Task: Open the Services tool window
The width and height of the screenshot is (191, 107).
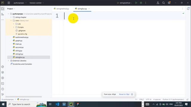Action: (3, 78)
